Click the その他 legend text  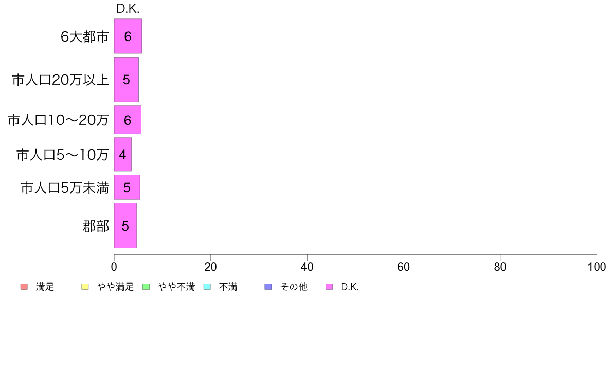[294, 287]
